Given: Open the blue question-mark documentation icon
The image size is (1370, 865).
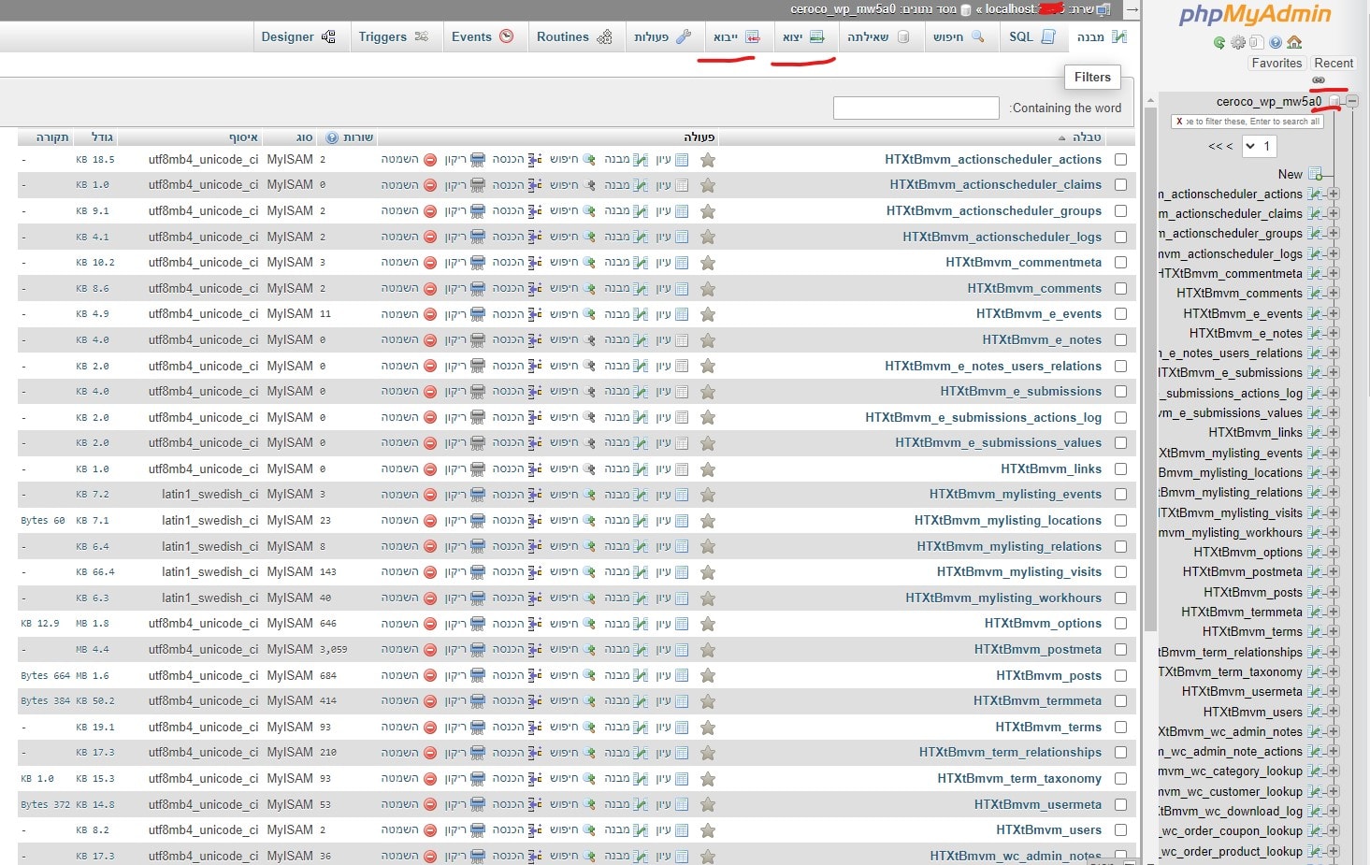Looking at the screenshot, I should point(1276,42).
